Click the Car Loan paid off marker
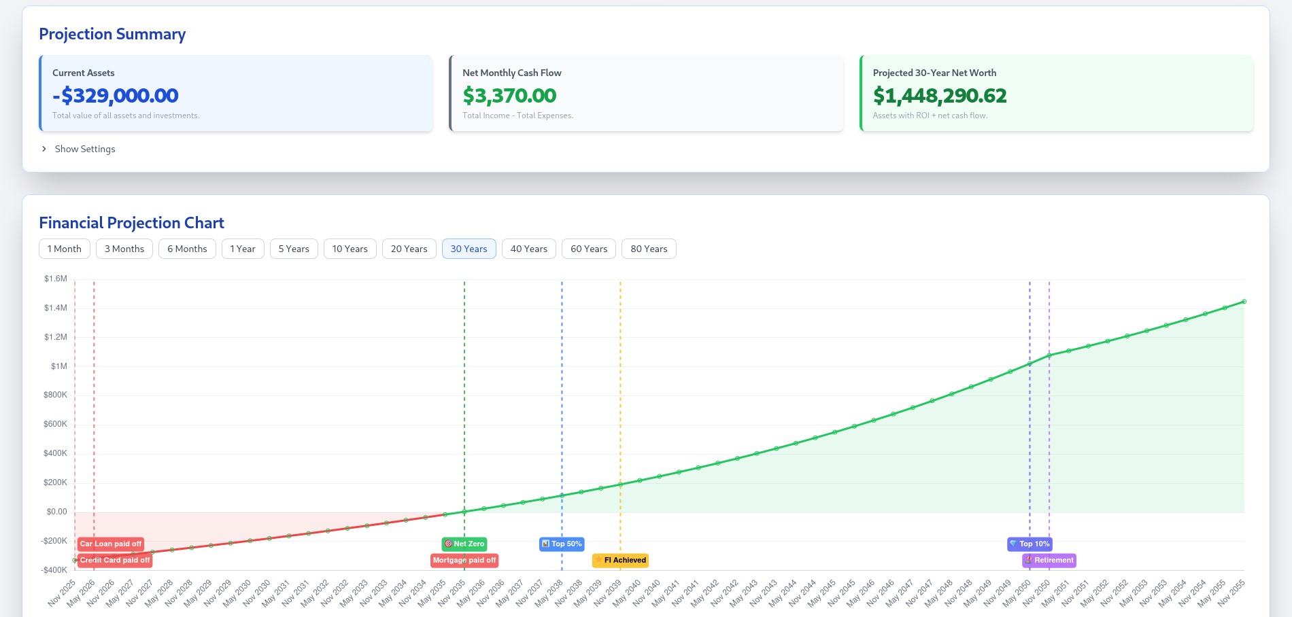The image size is (1292, 617). (111, 544)
